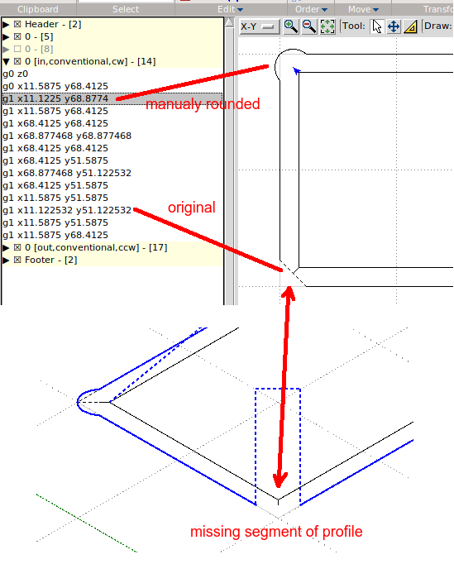Expand the Header - [2] block
This screenshot has width=454, height=564.
(x=6, y=24)
